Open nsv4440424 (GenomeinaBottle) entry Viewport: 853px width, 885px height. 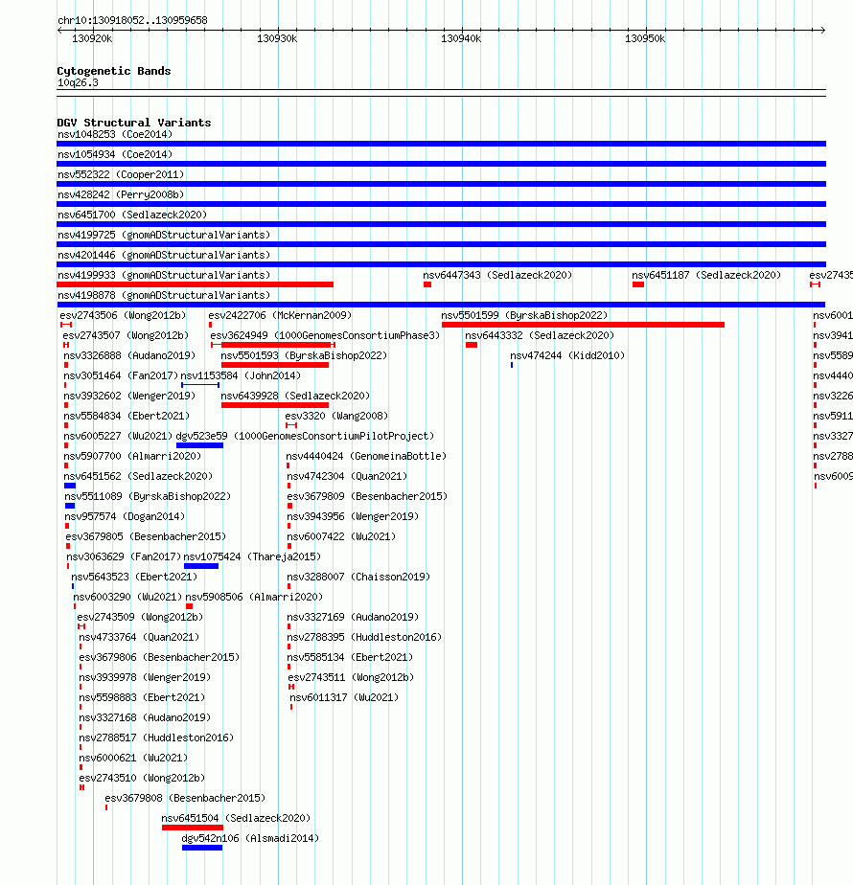(366, 456)
